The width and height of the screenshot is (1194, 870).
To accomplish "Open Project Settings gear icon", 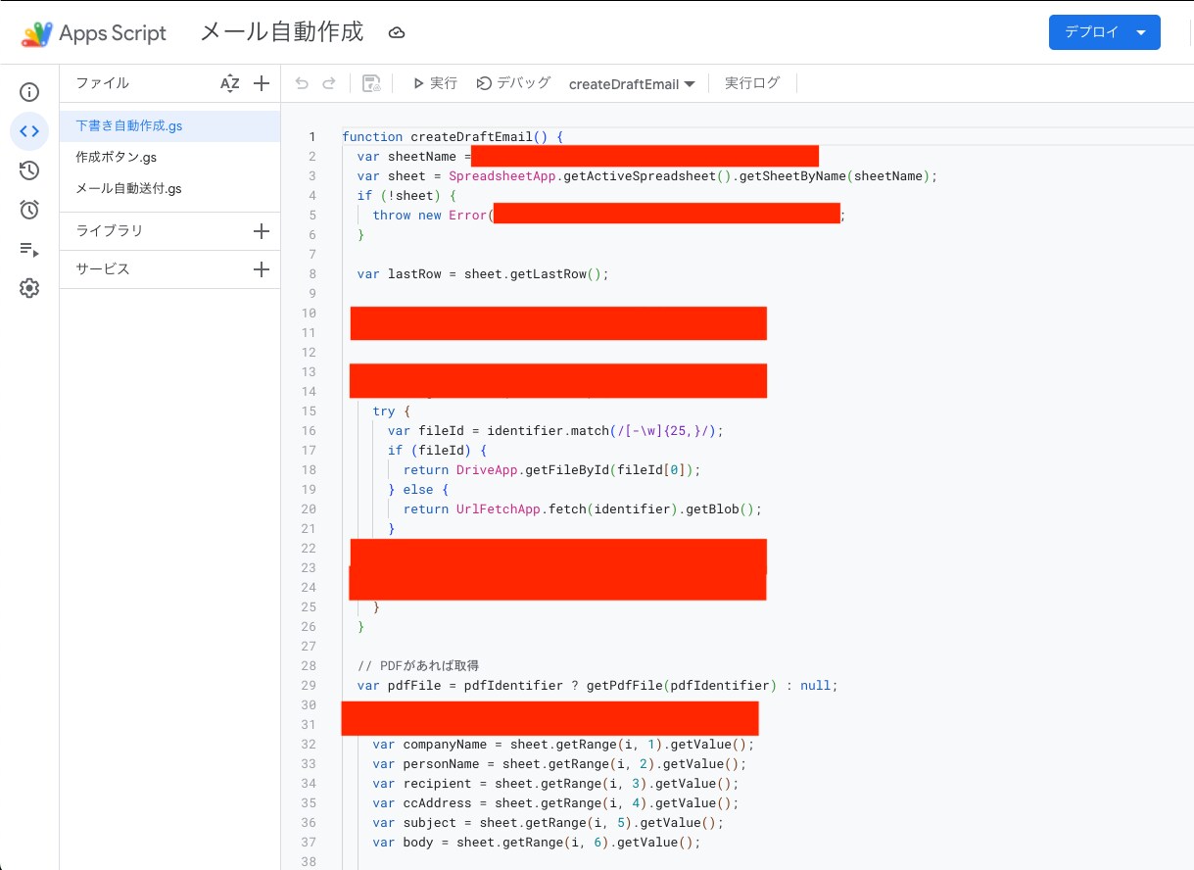I will click(29, 288).
